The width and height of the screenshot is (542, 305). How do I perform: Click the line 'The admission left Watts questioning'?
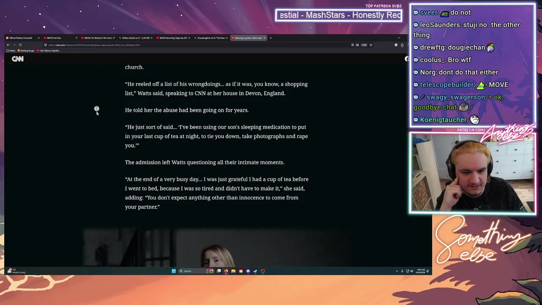click(x=205, y=162)
